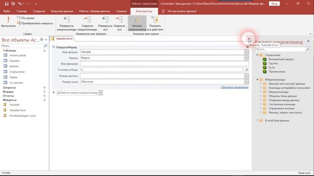314x176 pixels.
Task: Click the Вход sign-in button
Action: pos(274,4)
